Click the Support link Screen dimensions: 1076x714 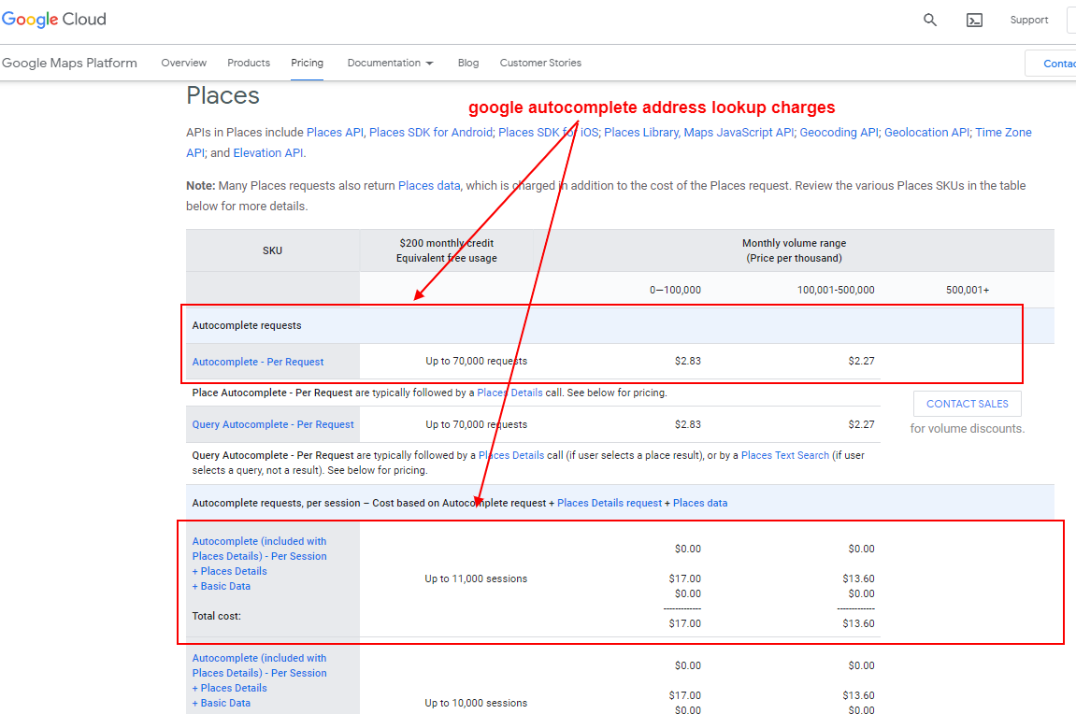(x=1029, y=20)
